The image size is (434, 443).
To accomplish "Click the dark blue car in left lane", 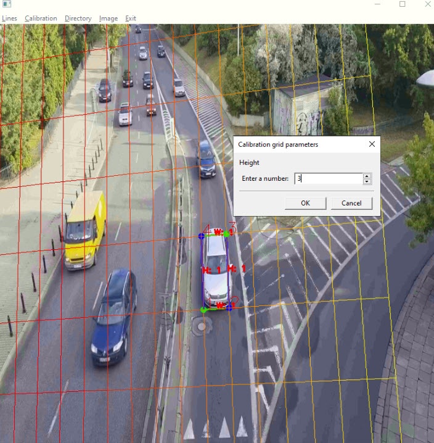I will tap(113, 316).
